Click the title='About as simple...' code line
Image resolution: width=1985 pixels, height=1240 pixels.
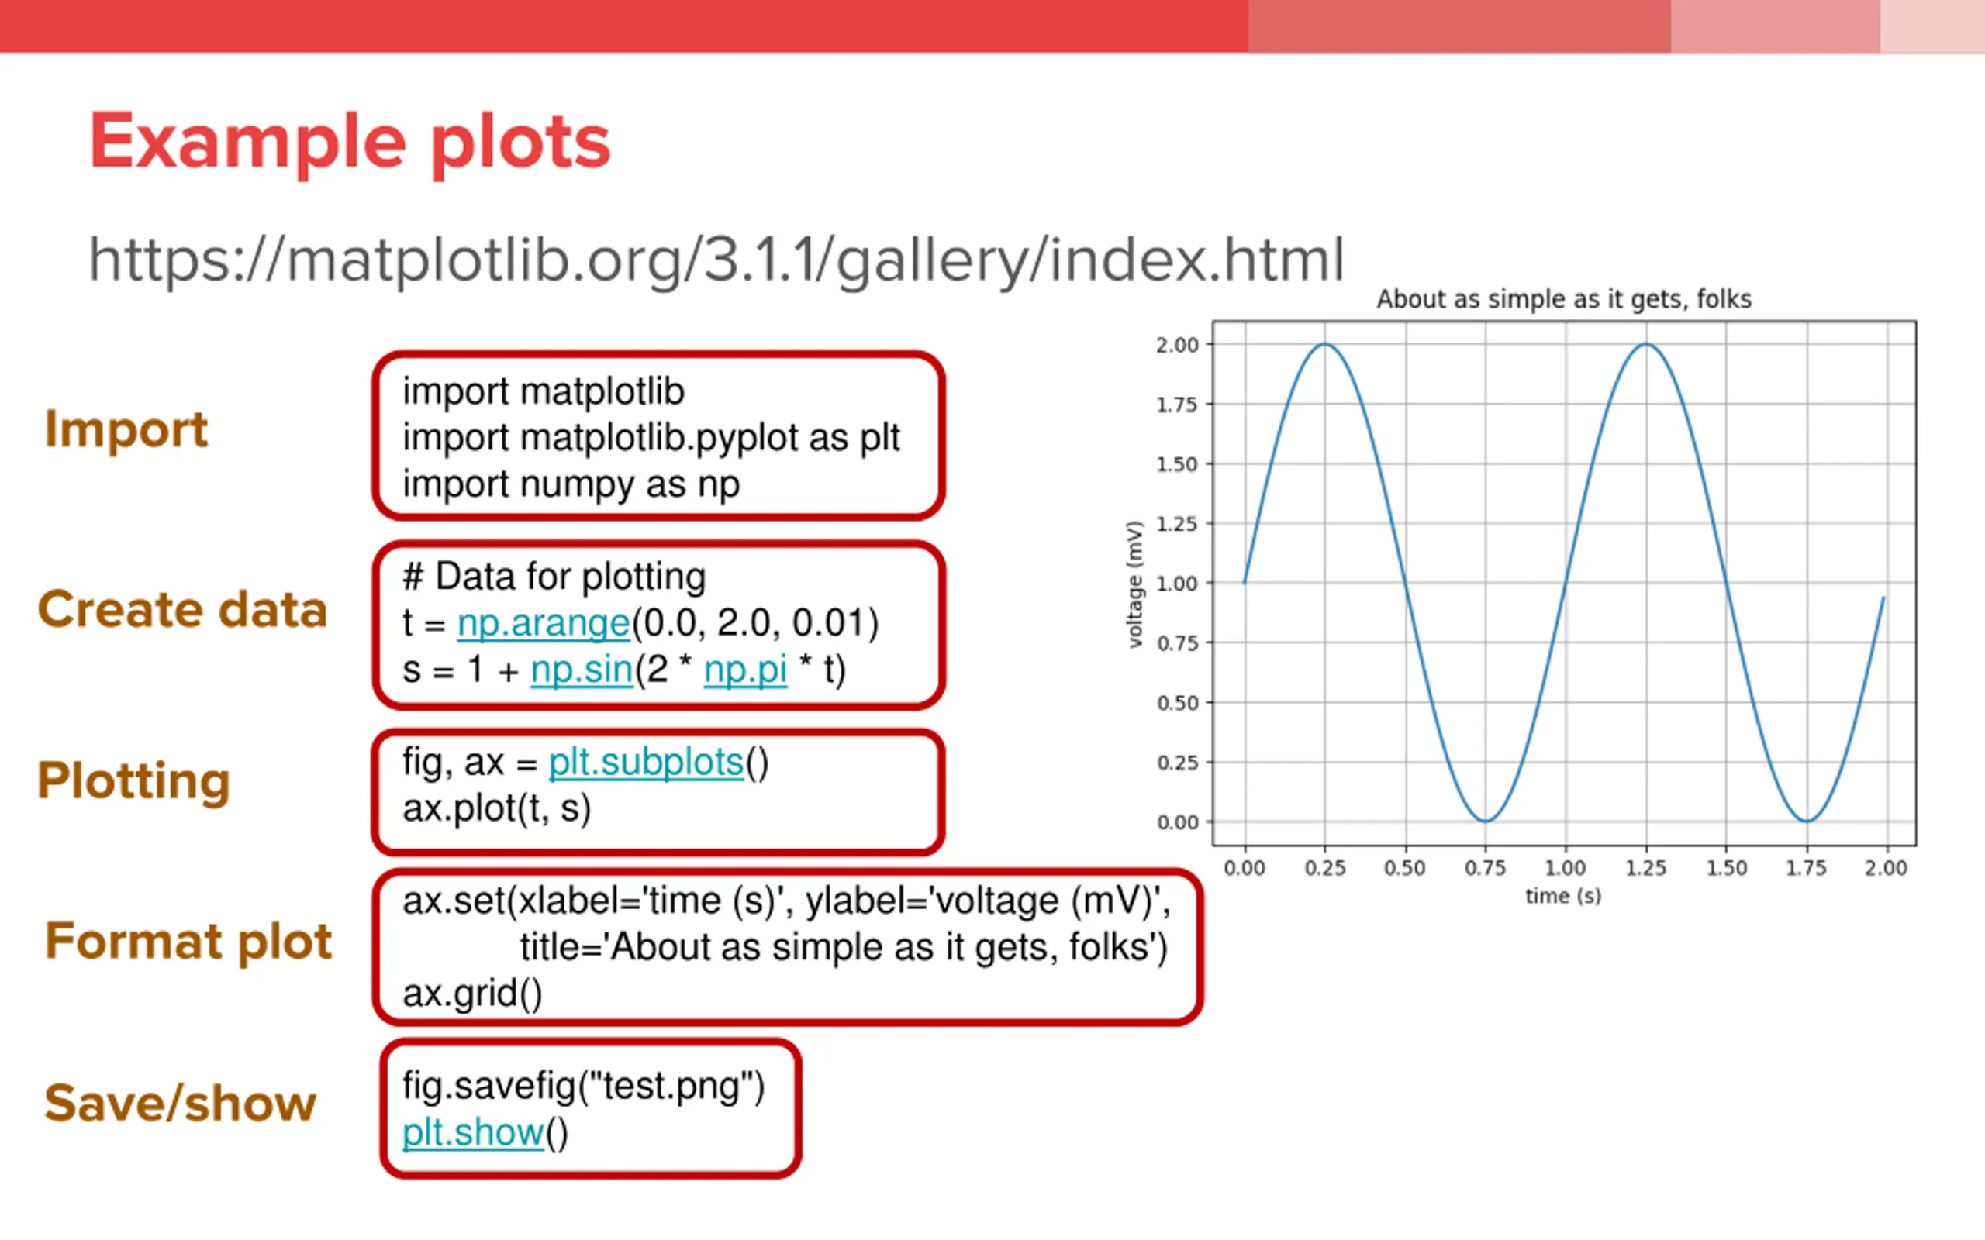(843, 948)
